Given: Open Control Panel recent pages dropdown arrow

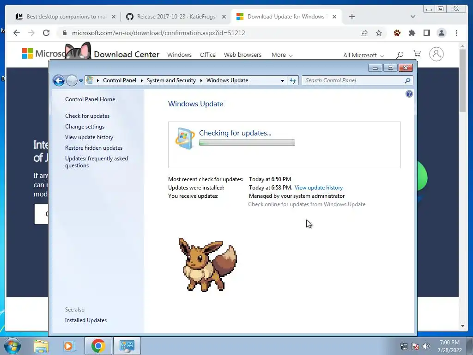Looking at the screenshot, I should click(x=81, y=80).
